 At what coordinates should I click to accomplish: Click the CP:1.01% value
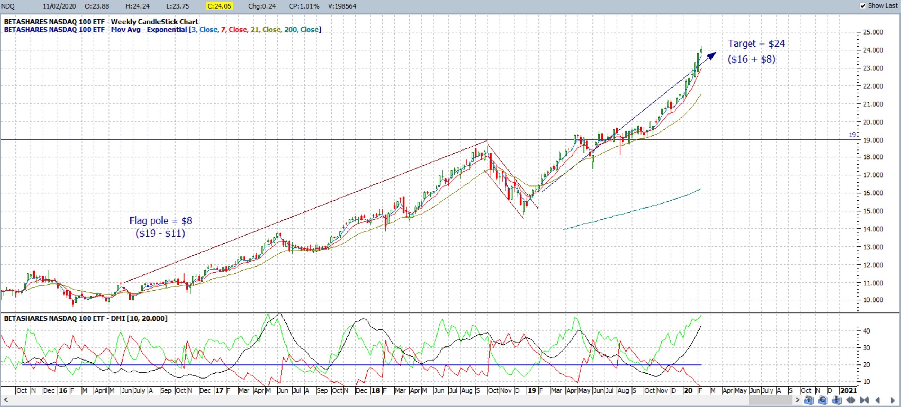tap(304, 6)
